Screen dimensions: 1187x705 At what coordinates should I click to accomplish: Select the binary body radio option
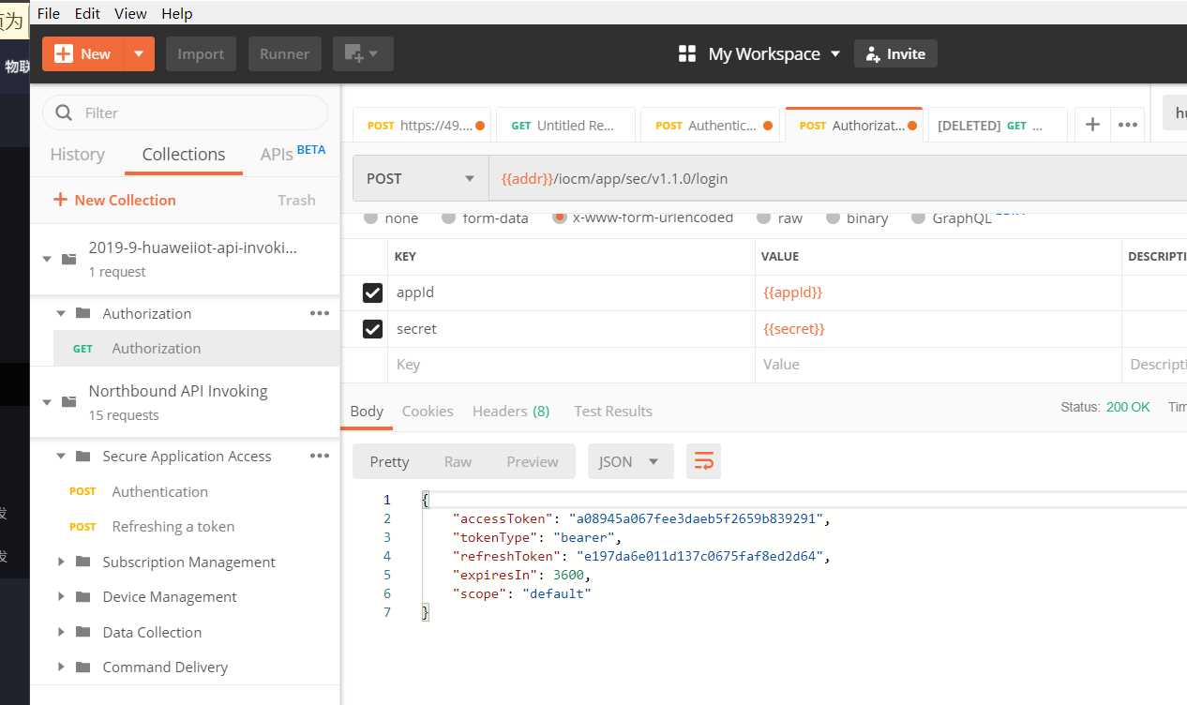point(833,217)
